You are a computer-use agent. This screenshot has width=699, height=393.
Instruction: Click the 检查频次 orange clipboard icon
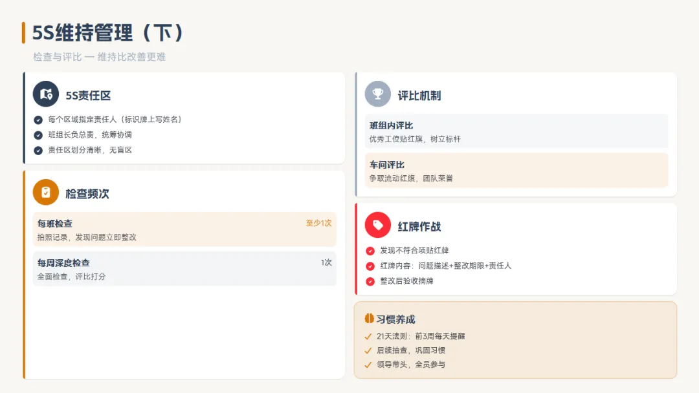(46, 192)
